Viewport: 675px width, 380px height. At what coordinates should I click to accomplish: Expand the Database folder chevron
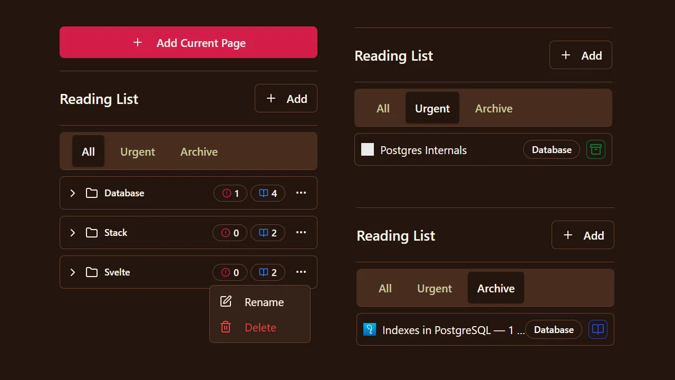point(73,193)
